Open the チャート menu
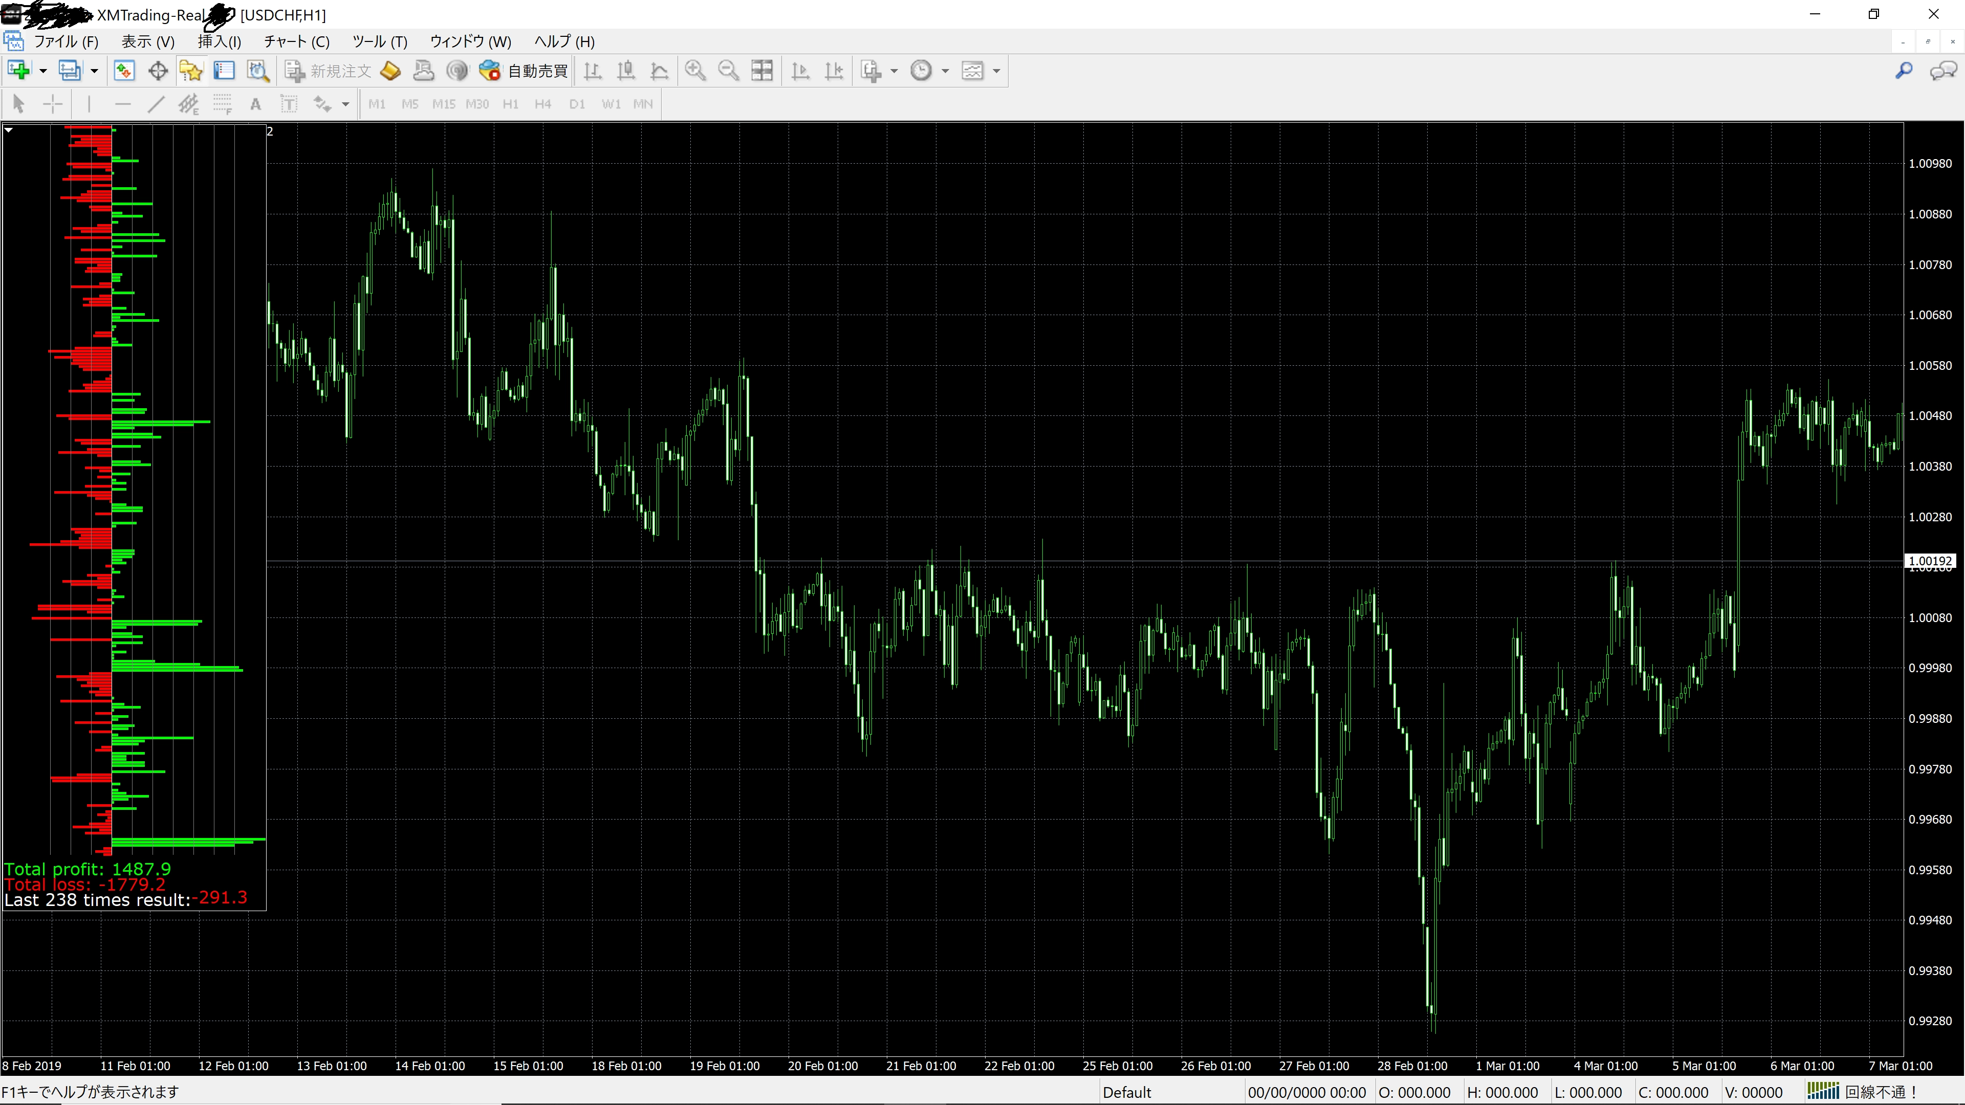 [296, 41]
